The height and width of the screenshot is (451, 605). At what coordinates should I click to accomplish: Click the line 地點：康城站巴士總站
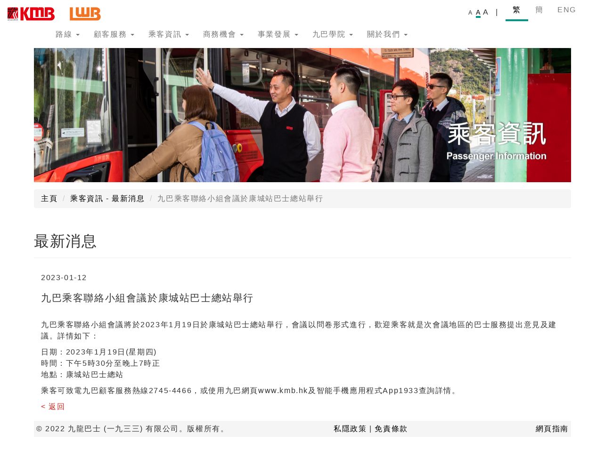82,375
